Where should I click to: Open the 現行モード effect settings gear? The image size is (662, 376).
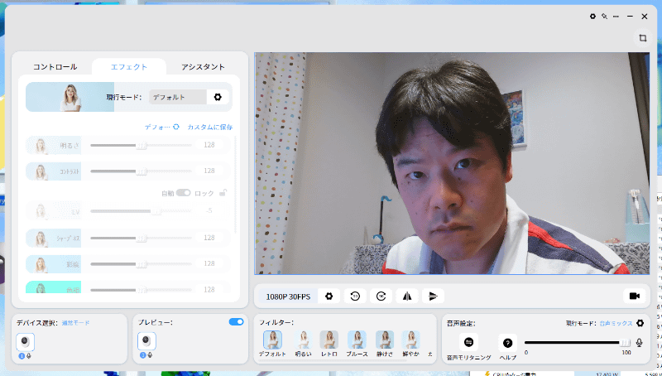click(x=218, y=97)
